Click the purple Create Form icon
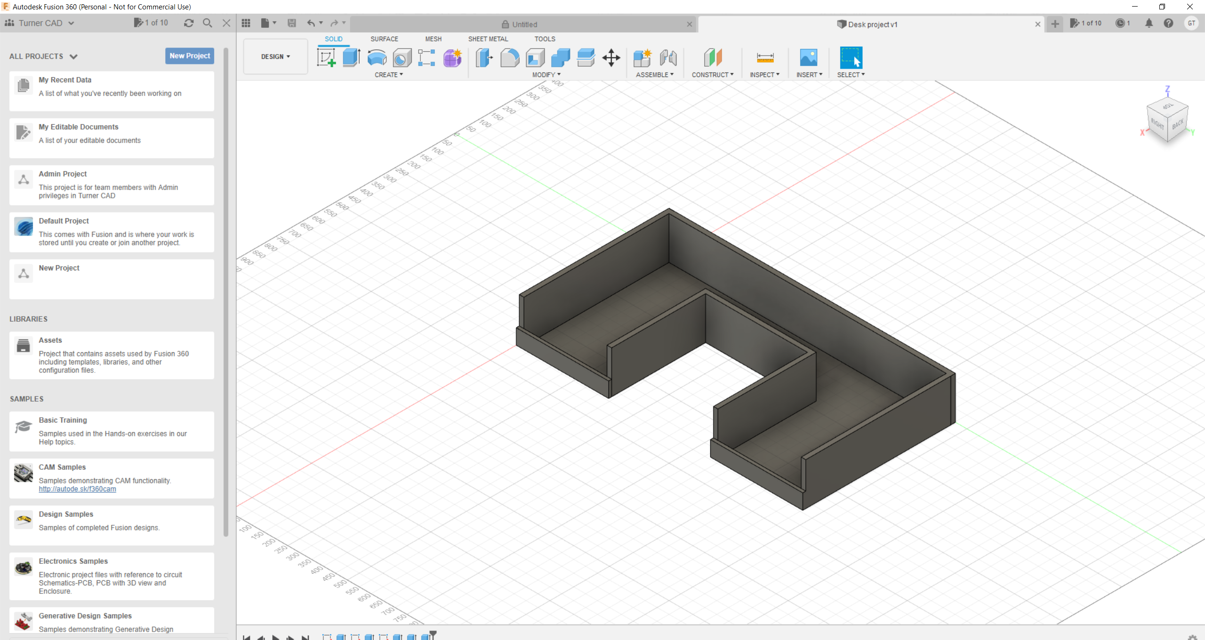The image size is (1205, 640). (x=452, y=58)
